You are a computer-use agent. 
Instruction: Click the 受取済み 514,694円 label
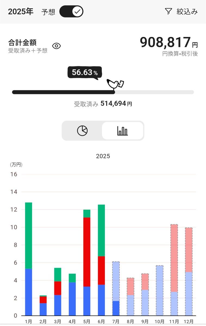pos(103,104)
